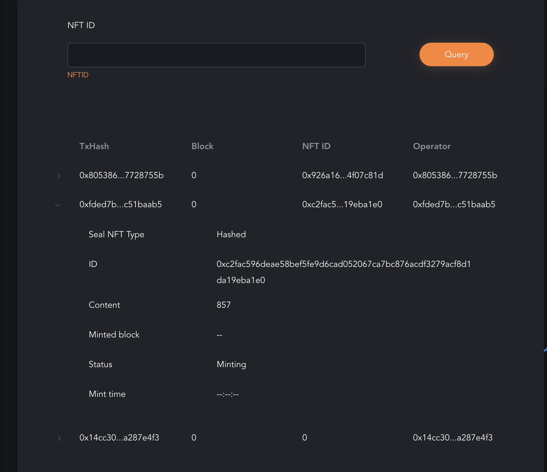
Task: Open TxHash 0x805386...7728755b in first row
Action: (x=121, y=175)
